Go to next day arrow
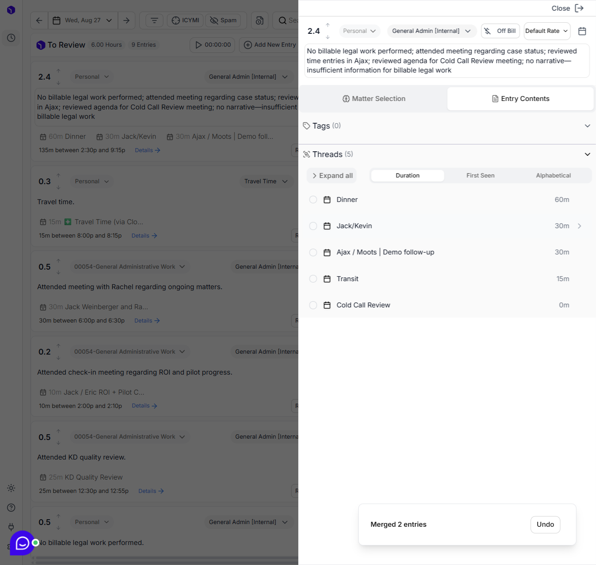Image resolution: width=596 pixels, height=565 pixels. point(126,20)
